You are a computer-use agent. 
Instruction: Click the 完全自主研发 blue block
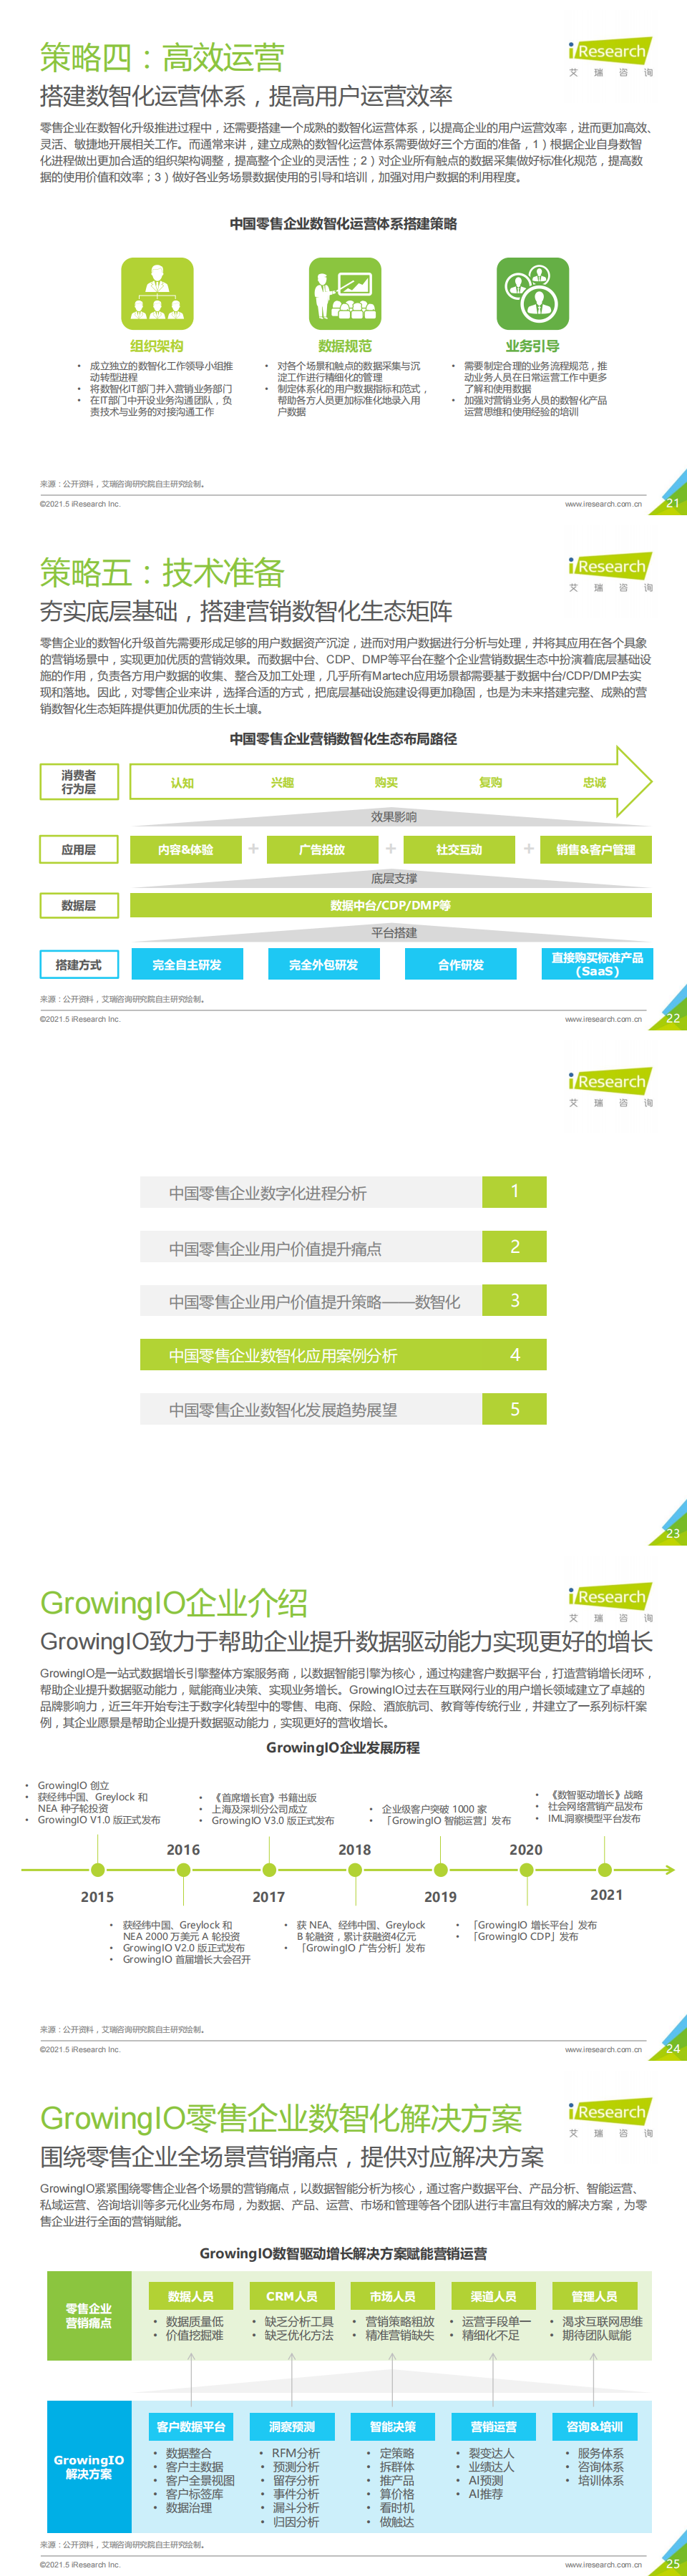(x=186, y=965)
